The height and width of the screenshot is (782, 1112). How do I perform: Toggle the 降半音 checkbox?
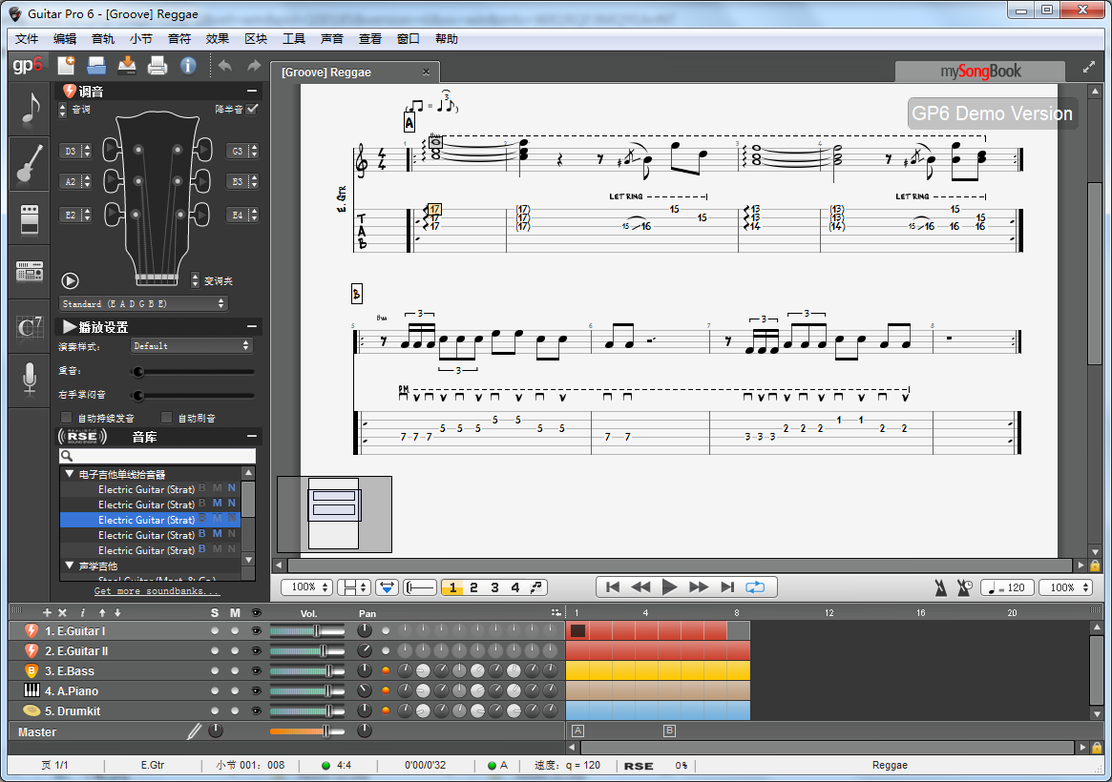[x=252, y=110]
